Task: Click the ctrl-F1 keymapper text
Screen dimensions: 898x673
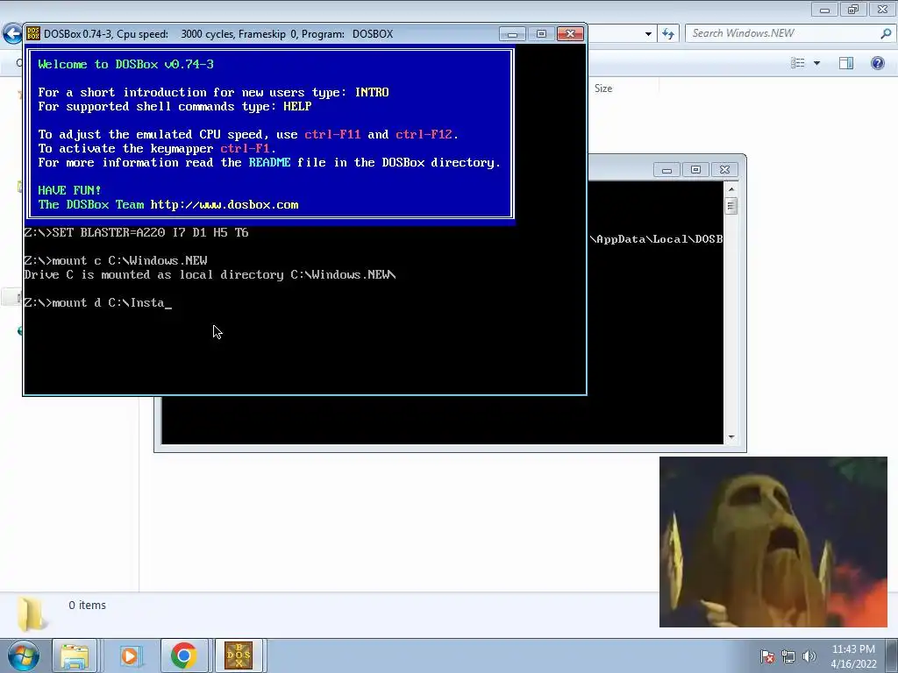Action: coord(245,149)
